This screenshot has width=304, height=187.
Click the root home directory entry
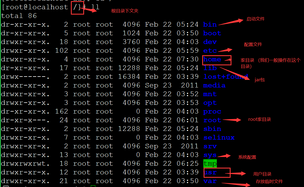coord(212,120)
